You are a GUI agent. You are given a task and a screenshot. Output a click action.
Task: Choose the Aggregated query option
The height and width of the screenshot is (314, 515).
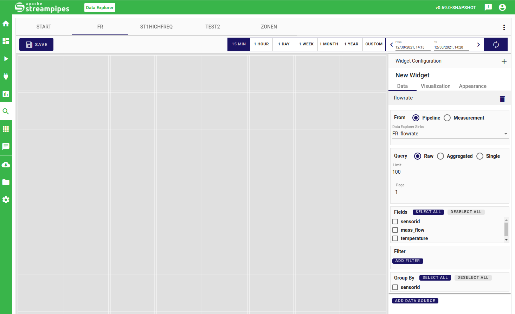(440, 156)
